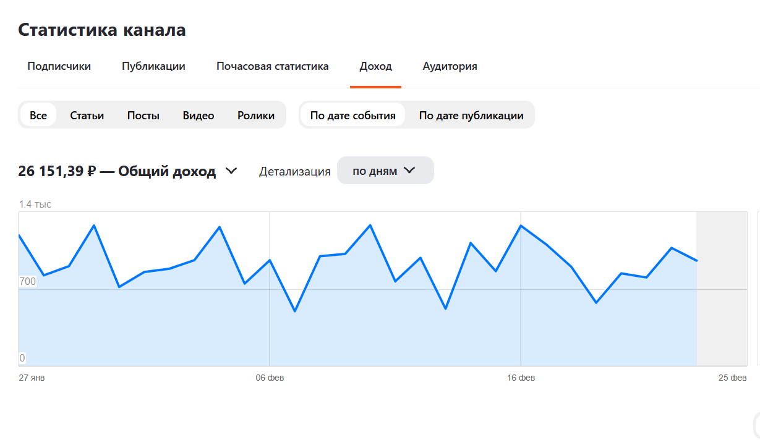The width and height of the screenshot is (760, 440).
Task: Select the Все content filter
Action: pyautogui.click(x=38, y=116)
